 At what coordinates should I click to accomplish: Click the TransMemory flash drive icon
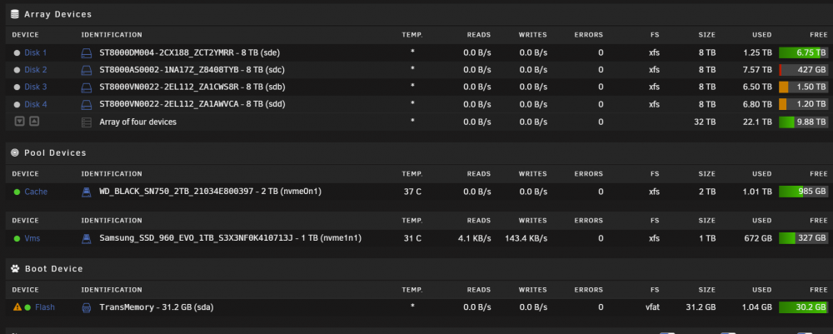point(86,307)
